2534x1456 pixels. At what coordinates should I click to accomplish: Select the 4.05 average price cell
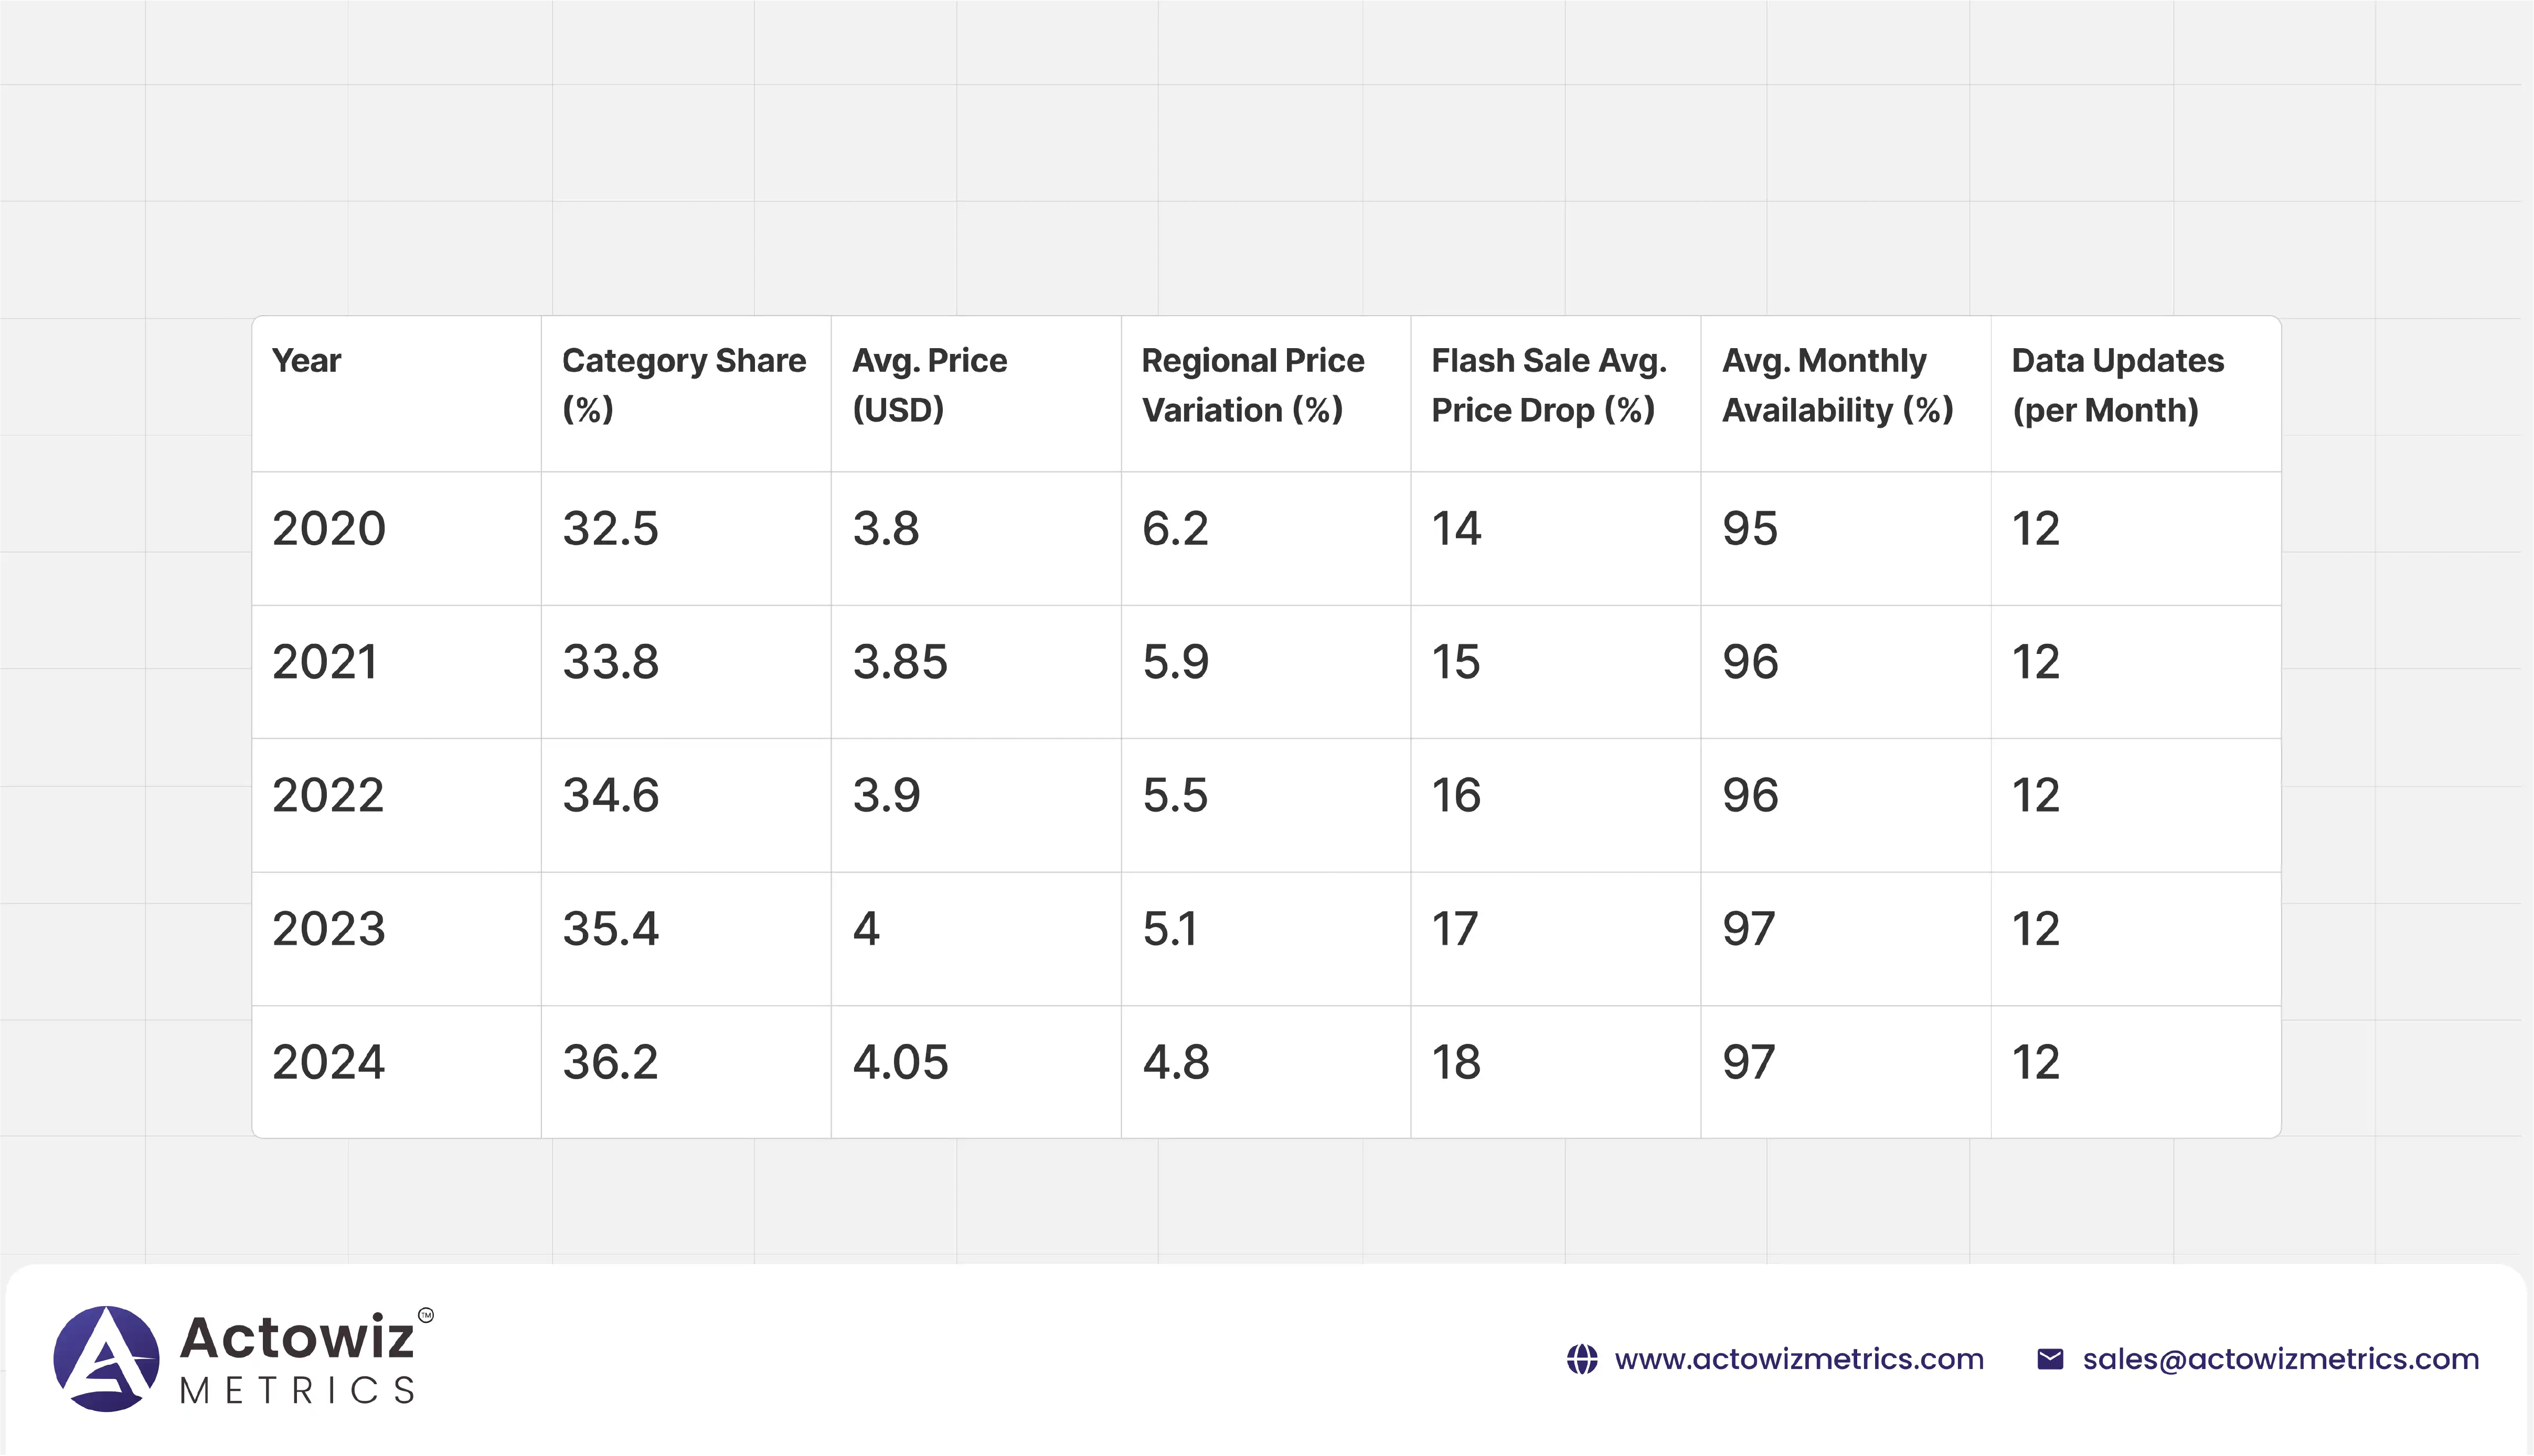pos(900,1062)
